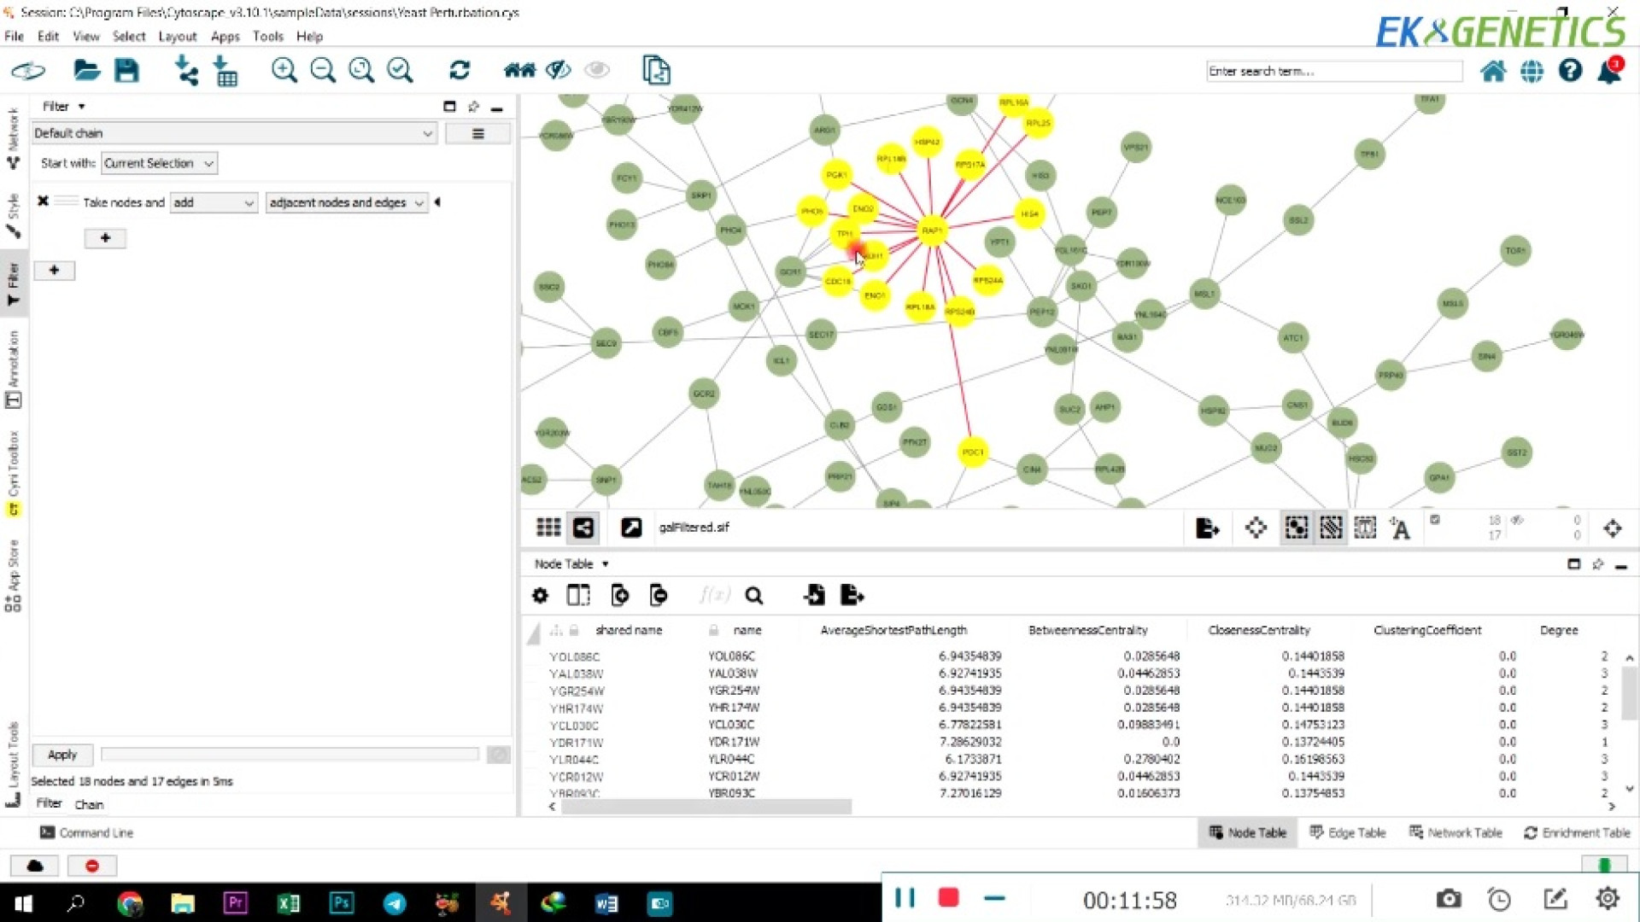Click the Apply Preferred Layout refresh icon
The height and width of the screenshot is (922, 1640).
click(460, 71)
